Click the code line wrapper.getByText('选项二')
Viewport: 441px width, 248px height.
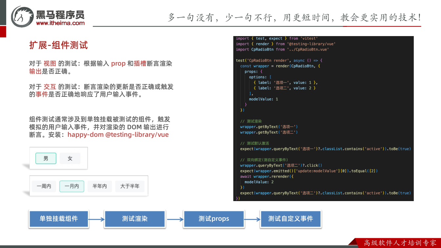[x=269, y=132]
